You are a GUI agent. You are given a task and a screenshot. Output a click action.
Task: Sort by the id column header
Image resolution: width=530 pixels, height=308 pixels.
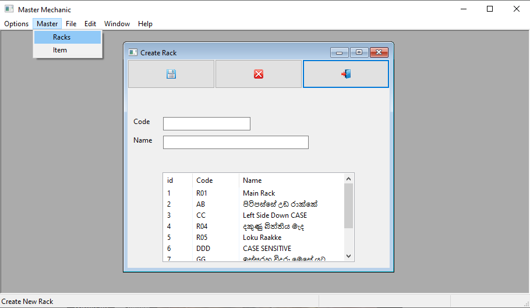pyautogui.click(x=178, y=180)
